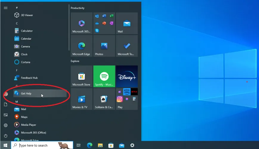Launch Cortana from the app list
Screen dimensions: 259x149
pos(25,62)
